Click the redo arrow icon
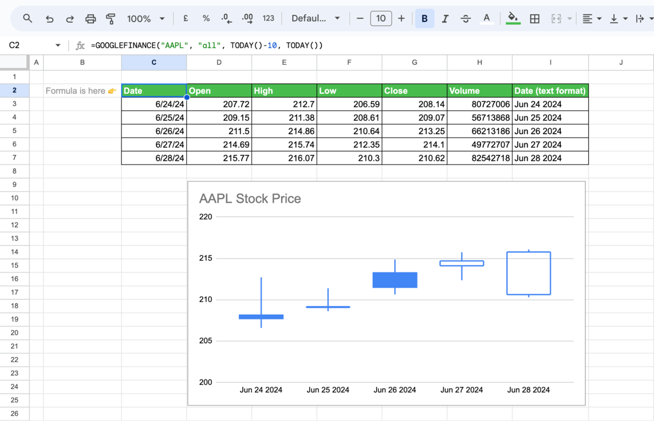The height and width of the screenshot is (421, 654). (x=70, y=19)
